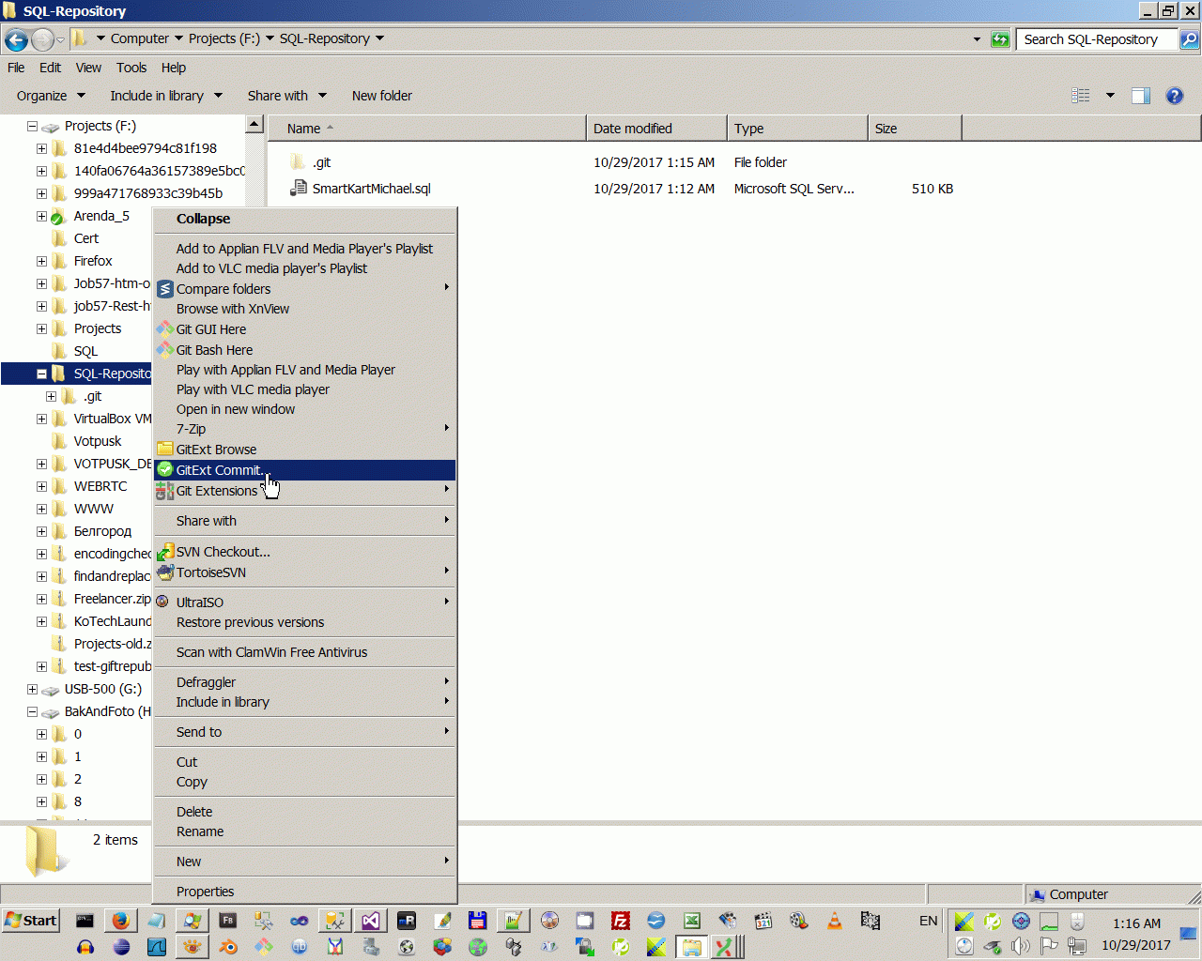Click the green GitExt Commit icon
Image resolution: width=1202 pixels, height=961 pixels.
pyautogui.click(x=165, y=470)
